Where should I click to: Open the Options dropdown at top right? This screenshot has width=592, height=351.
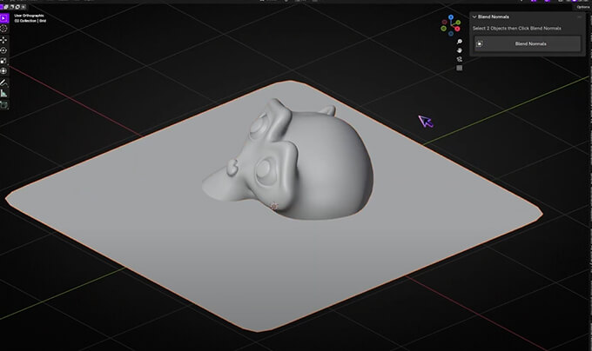(583, 7)
